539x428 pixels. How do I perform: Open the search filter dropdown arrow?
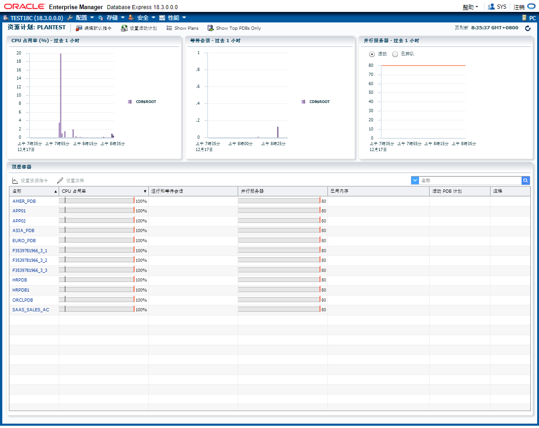415,180
